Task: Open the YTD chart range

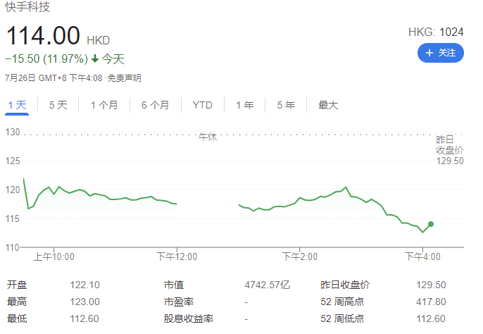Action: 202,105
